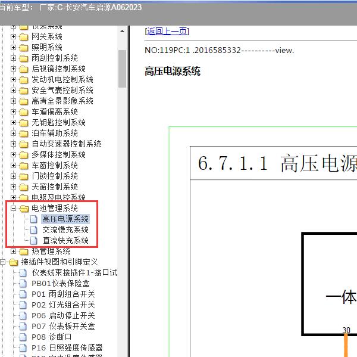
Task: Open the 直流快充系统 tree item
Action: coord(65,240)
